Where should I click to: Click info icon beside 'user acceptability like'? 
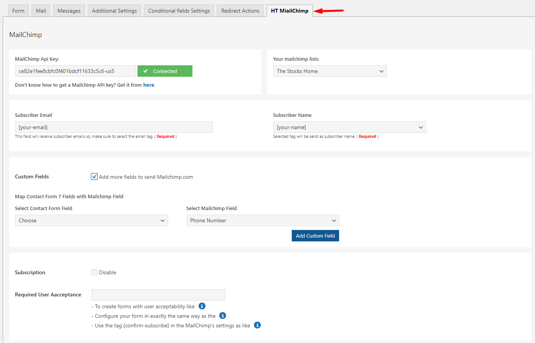pos(202,306)
